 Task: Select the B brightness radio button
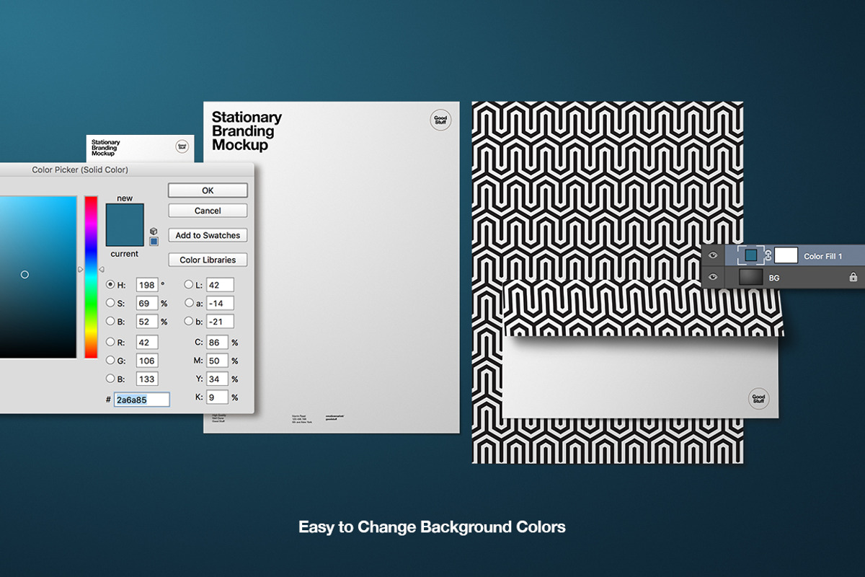110,321
